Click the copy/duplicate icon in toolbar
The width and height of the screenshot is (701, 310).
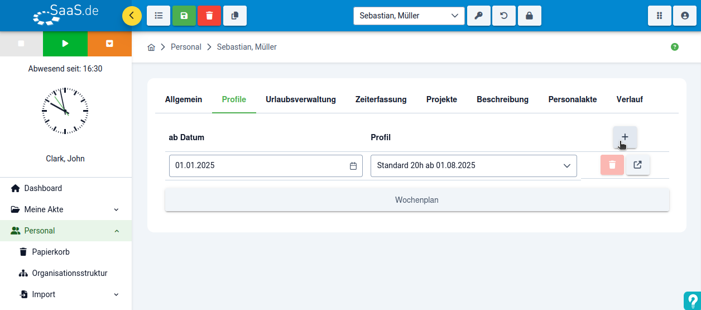235,16
